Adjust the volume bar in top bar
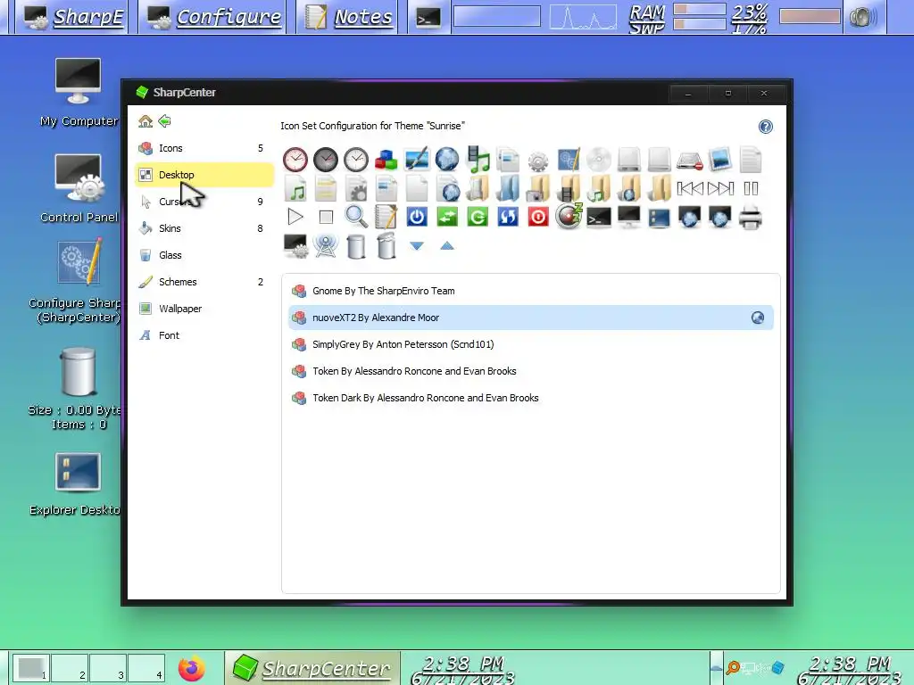 point(810,16)
